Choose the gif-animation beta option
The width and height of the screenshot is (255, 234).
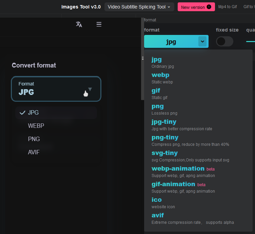click(198, 187)
